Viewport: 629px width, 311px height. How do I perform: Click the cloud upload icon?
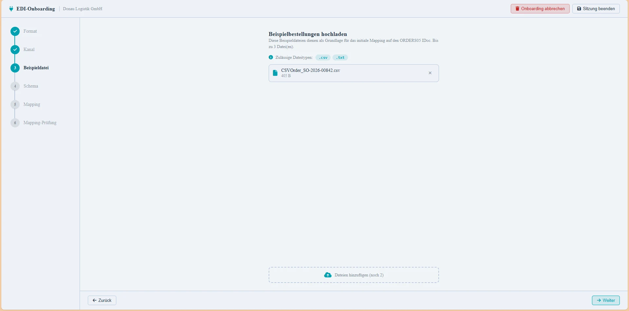[328, 275]
